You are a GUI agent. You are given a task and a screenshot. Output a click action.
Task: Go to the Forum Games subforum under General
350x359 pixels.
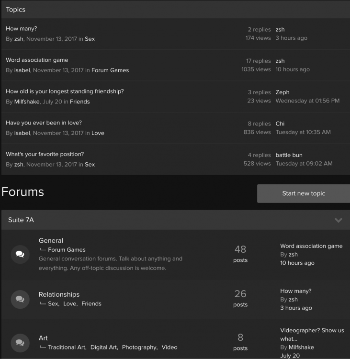67,250
